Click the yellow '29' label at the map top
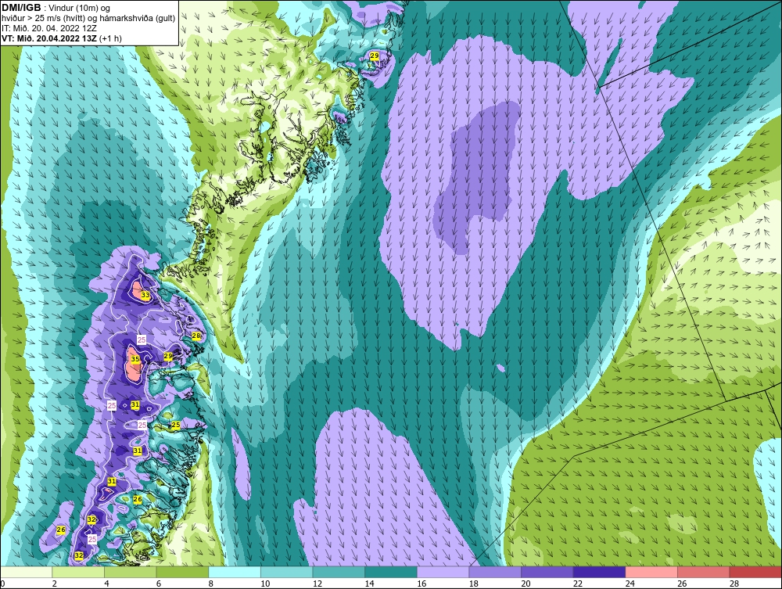Viewport: 782px width, 589px height. click(374, 56)
